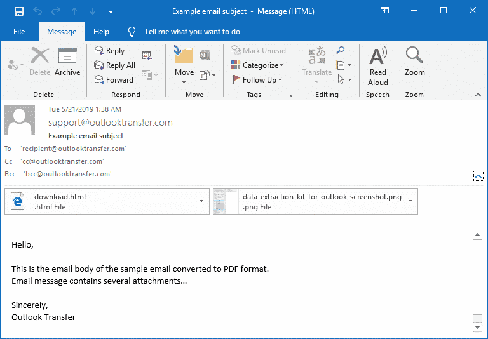
Task: Open the File tab
Action: [x=19, y=32]
